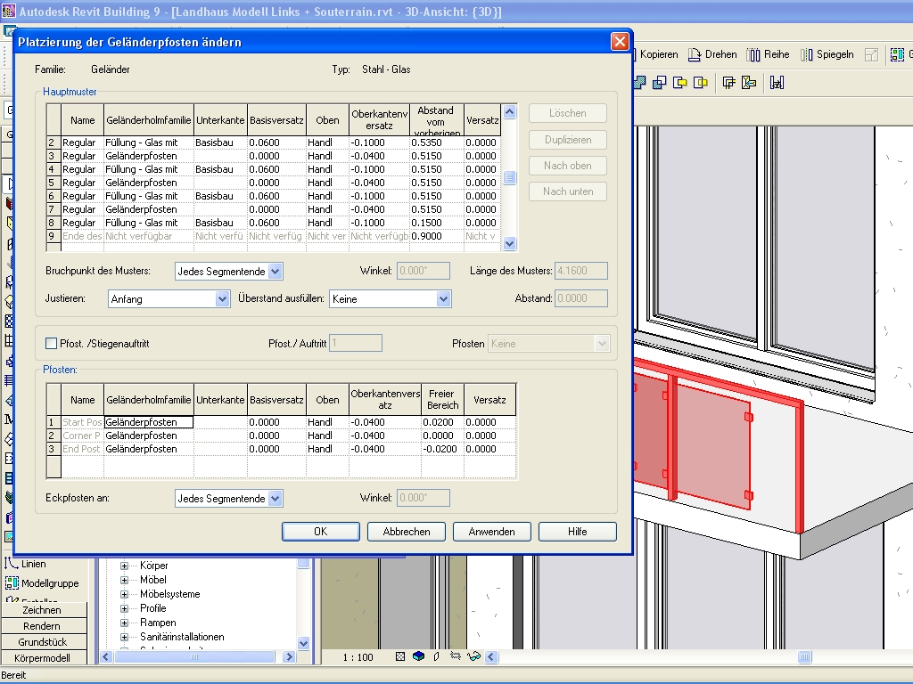Expand the Möbel tree node
This screenshot has height=684, width=913.
point(124,580)
